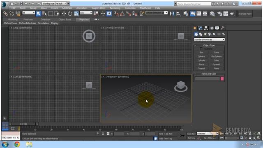Open the Modify tab in command panel

200,28
